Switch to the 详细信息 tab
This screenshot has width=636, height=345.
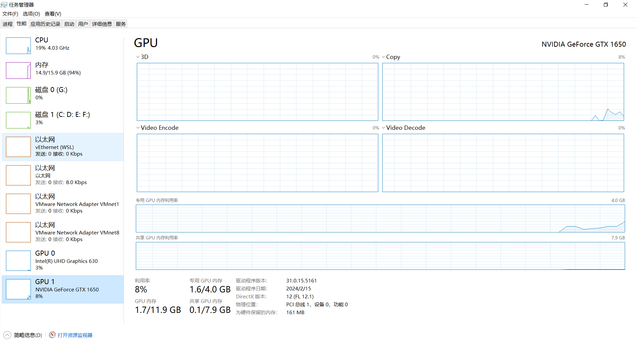tap(102, 24)
